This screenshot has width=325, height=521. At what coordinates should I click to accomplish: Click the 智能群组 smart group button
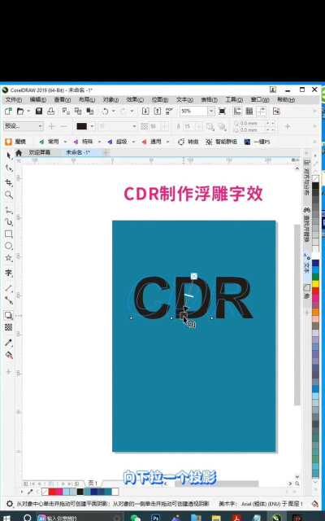tap(221, 142)
